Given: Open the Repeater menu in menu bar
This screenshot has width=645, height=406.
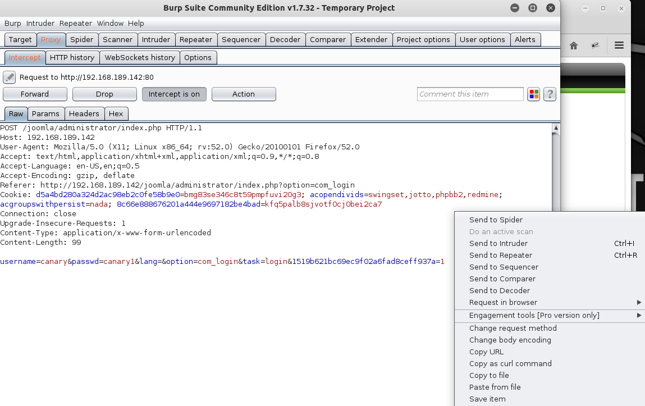Looking at the screenshot, I should point(76,24).
